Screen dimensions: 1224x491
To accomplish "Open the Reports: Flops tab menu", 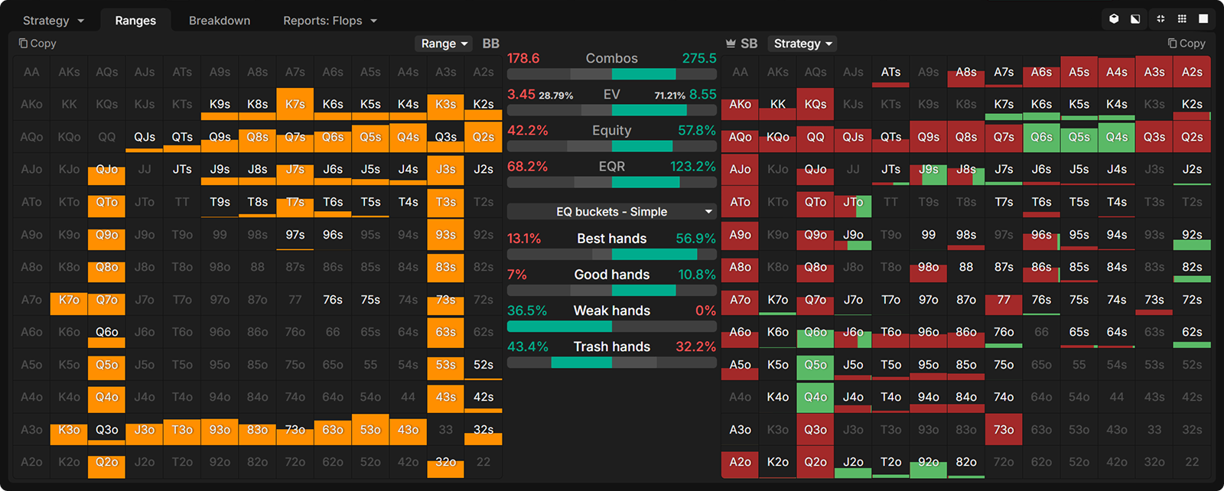I will pyautogui.click(x=330, y=21).
